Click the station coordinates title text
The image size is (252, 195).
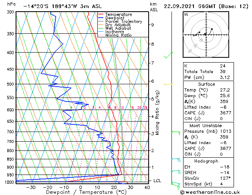pos(56,6)
